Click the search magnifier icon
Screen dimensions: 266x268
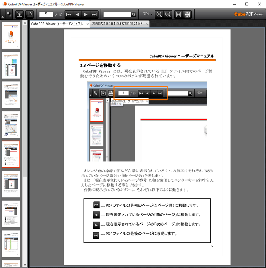pyautogui.click(x=133, y=14)
